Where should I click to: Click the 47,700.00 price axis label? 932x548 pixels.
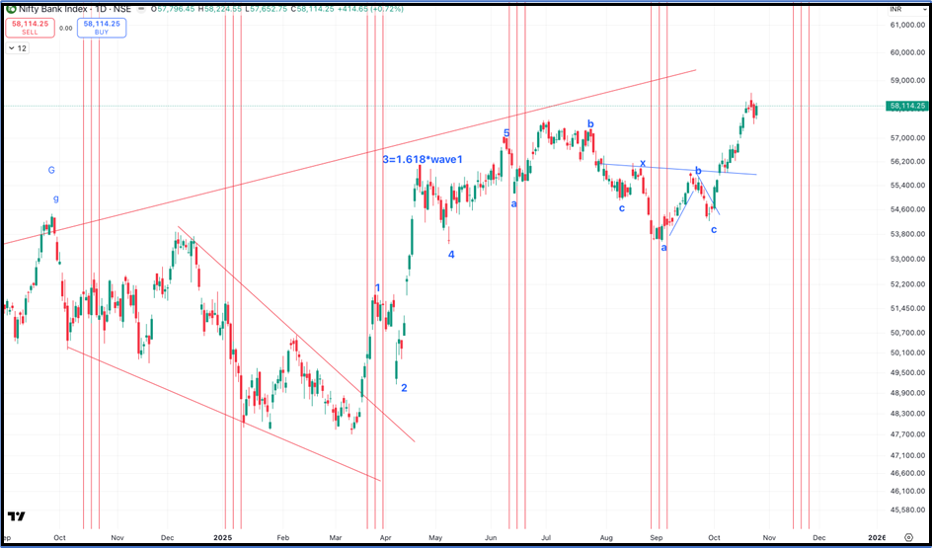[909, 434]
